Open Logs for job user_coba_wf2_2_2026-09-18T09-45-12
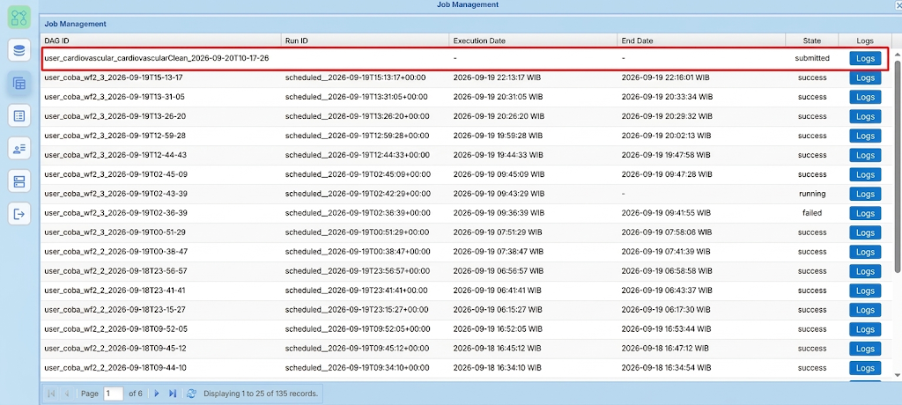 point(865,349)
